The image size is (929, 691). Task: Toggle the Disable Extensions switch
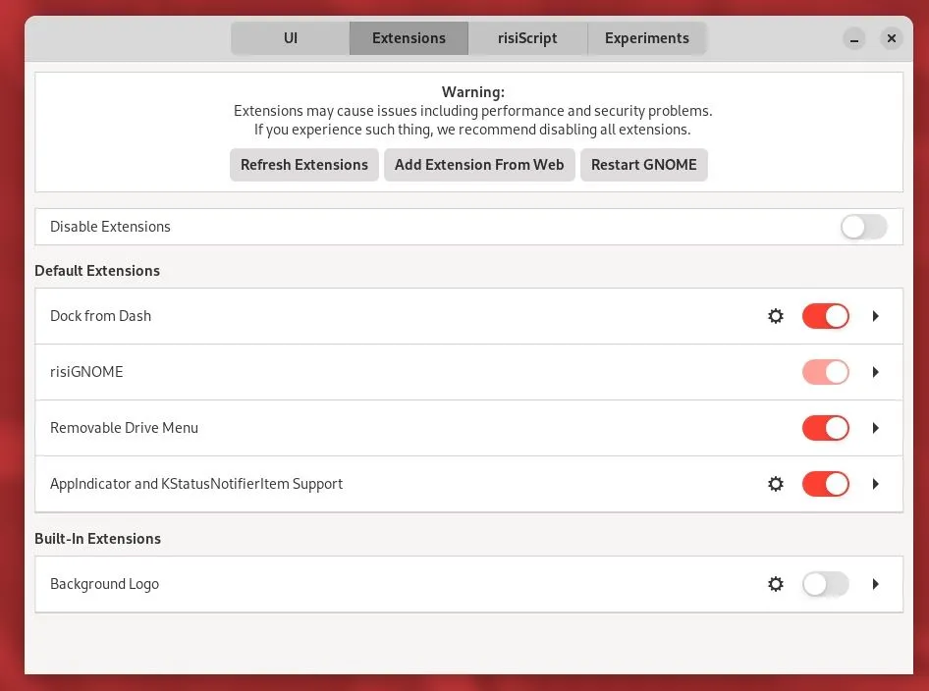863,227
